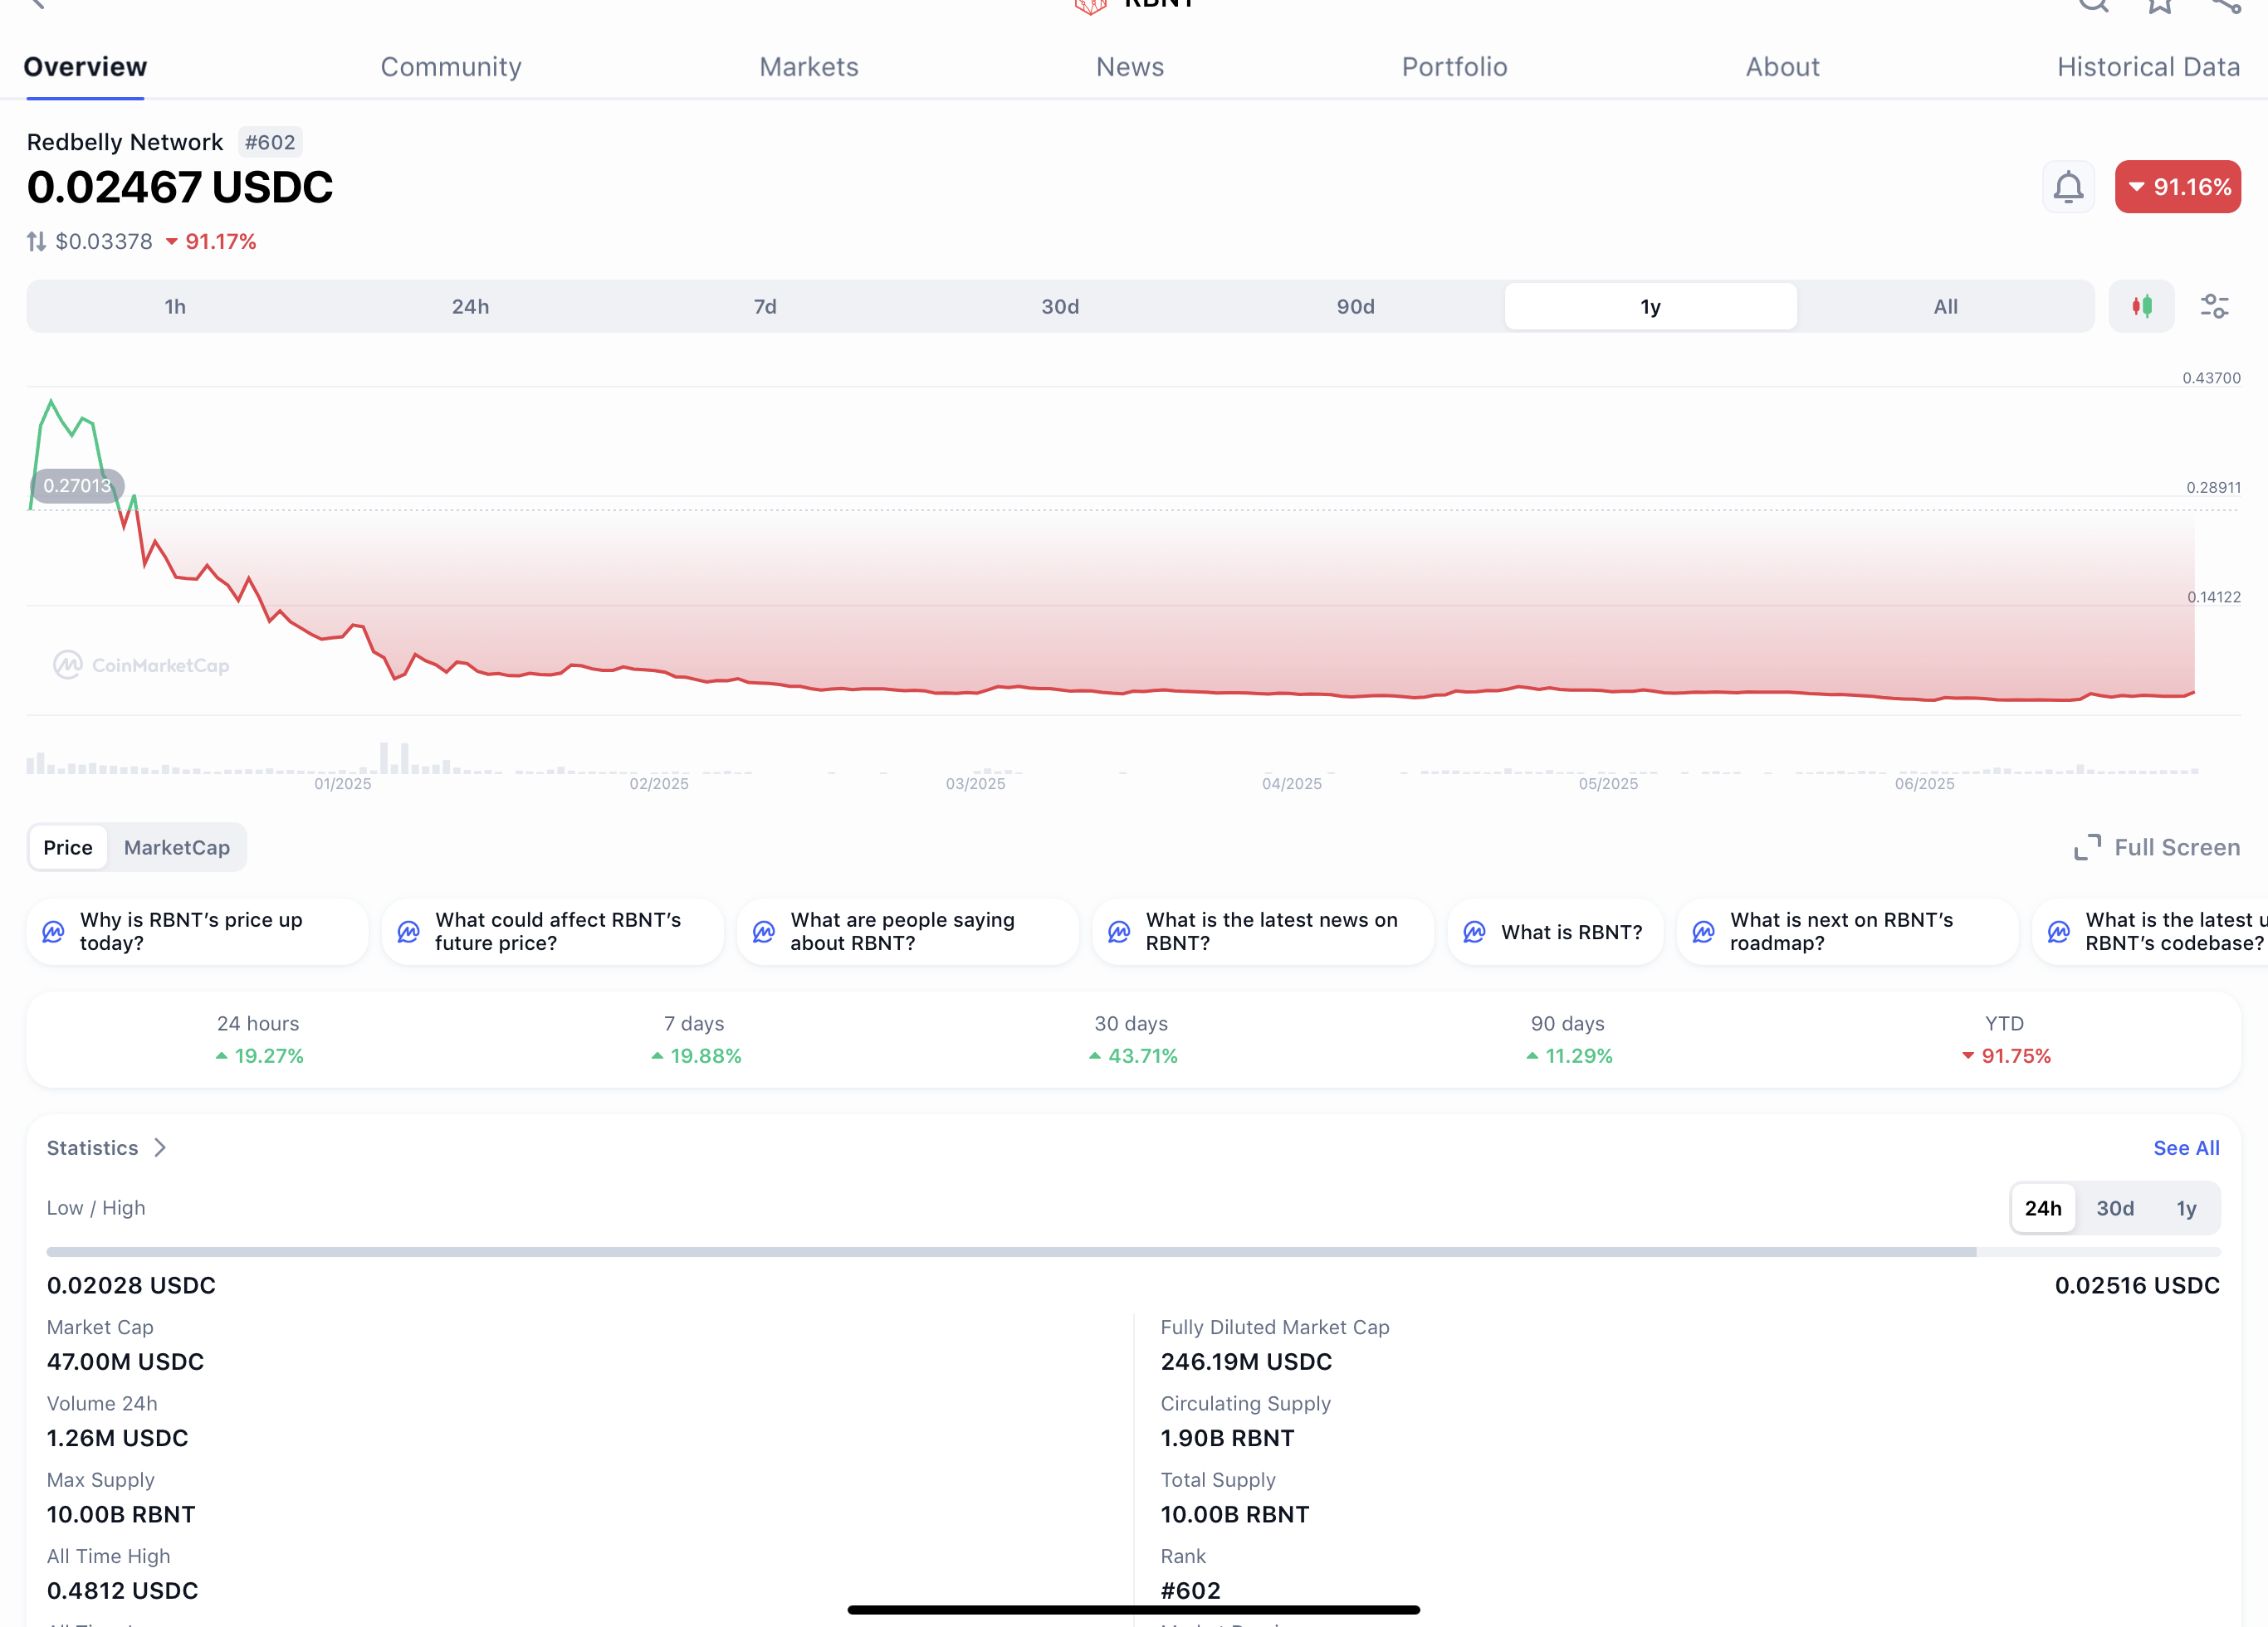Tap AI icon on 'people saying' chip

click(763, 932)
